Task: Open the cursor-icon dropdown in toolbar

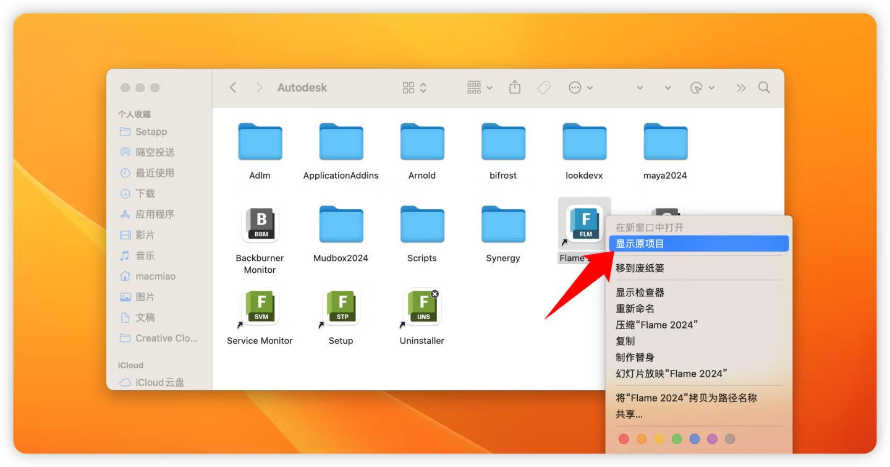Action: [703, 88]
